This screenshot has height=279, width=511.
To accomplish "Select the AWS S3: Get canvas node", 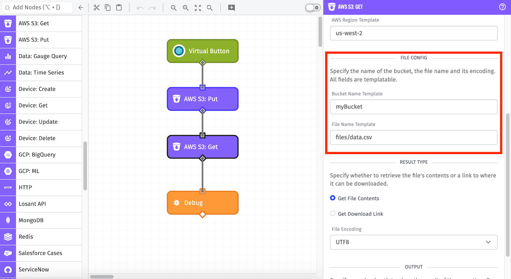I will (203, 147).
